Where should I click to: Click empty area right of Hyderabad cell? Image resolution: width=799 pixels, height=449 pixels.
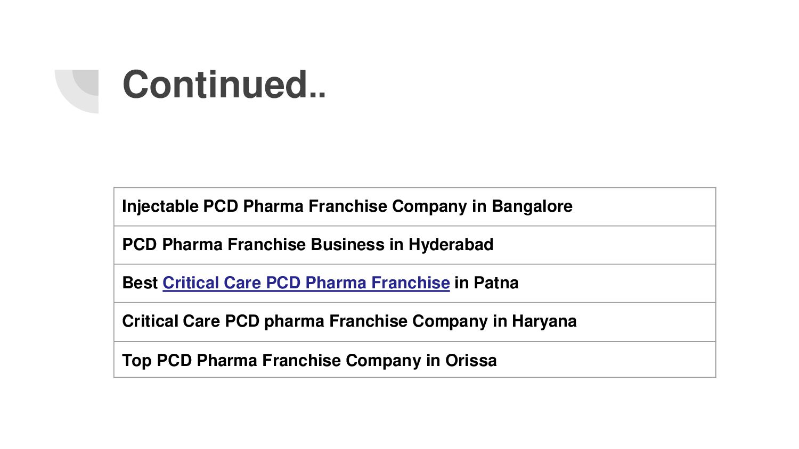pyautogui.click(x=602, y=245)
